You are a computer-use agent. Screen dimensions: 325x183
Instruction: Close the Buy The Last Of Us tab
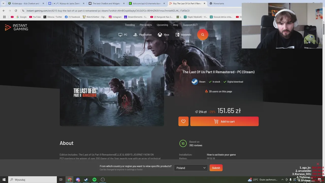[204, 4]
